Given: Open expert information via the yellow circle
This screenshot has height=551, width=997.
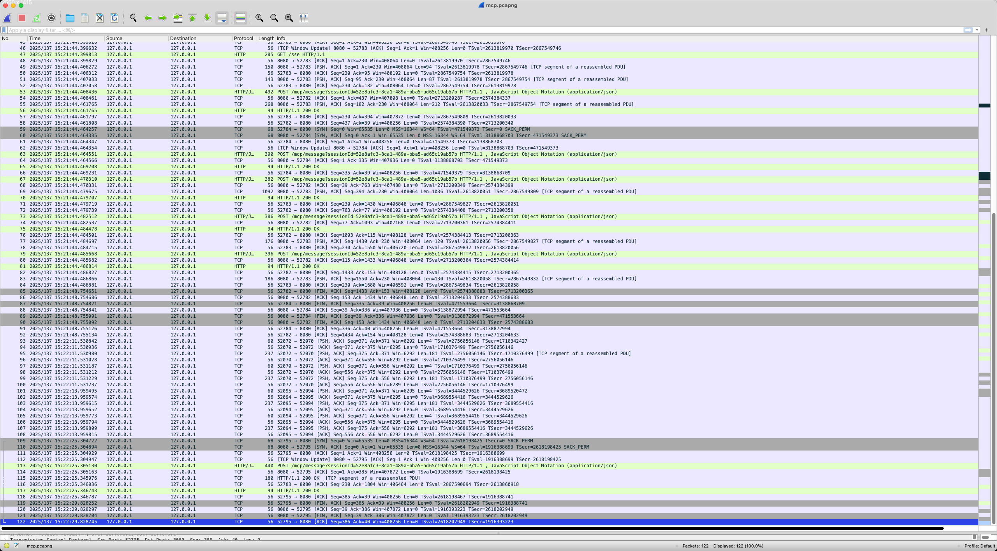Looking at the screenshot, I should pyautogui.click(x=7, y=546).
